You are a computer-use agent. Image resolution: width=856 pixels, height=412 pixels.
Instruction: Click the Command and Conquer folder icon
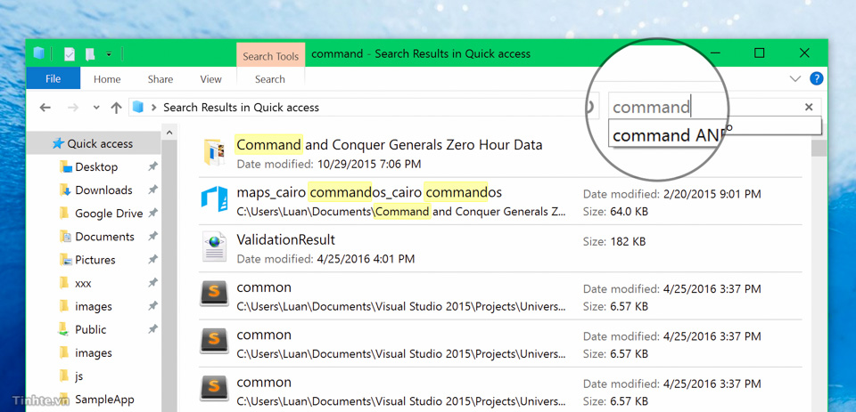pos(215,152)
